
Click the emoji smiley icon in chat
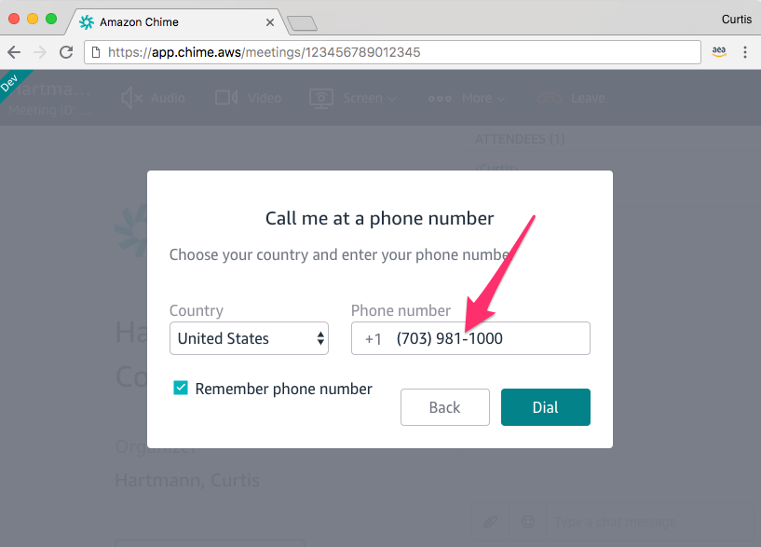tap(528, 522)
